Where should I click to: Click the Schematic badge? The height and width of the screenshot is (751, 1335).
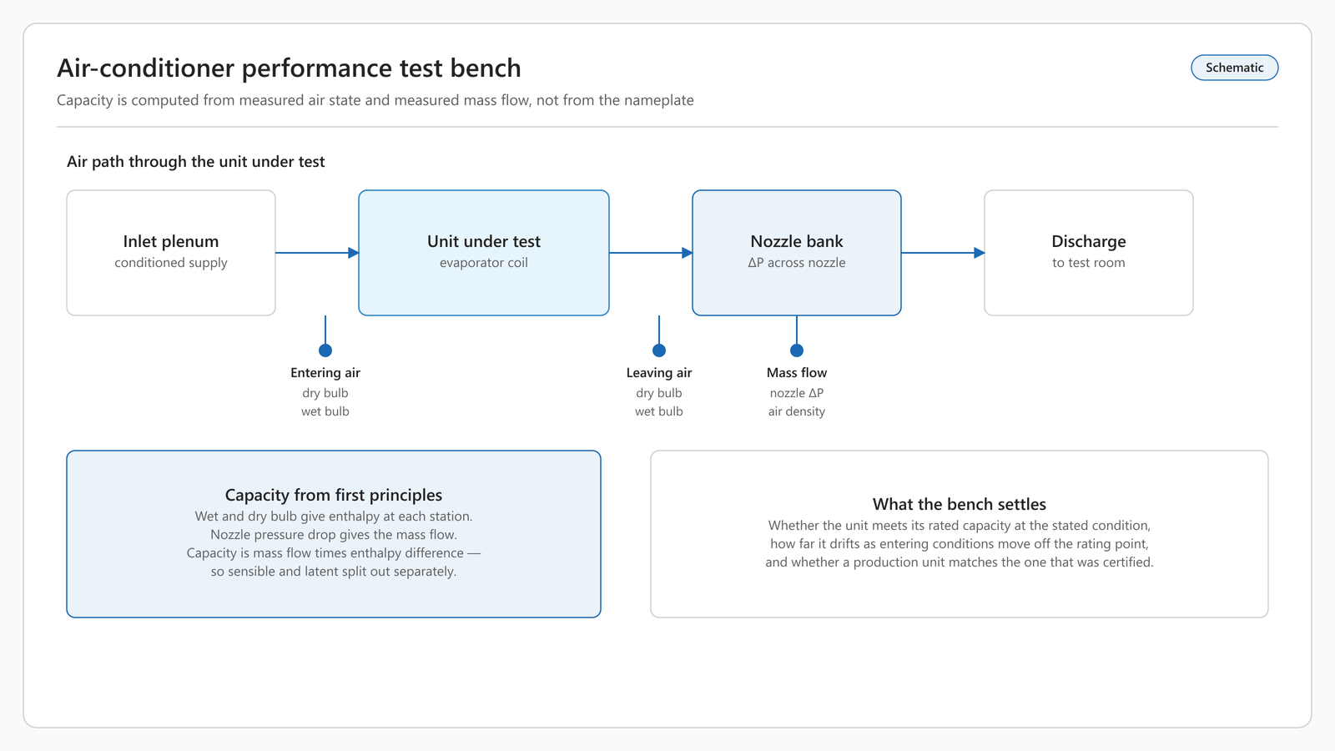click(x=1234, y=68)
